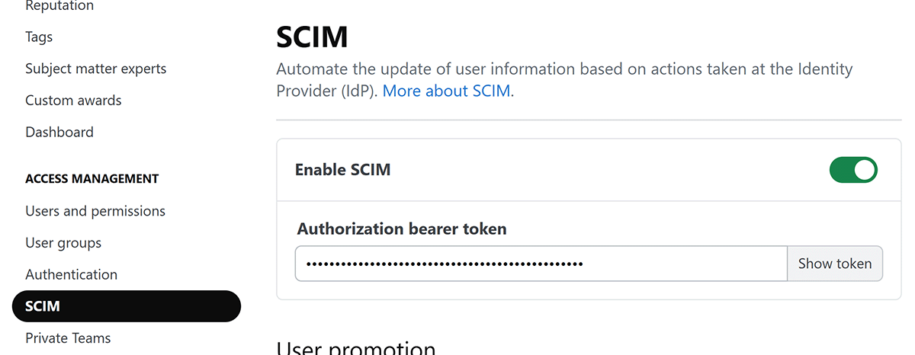The width and height of the screenshot is (915, 355).
Task: Go to Tags in the sidebar
Action: point(39,37)
